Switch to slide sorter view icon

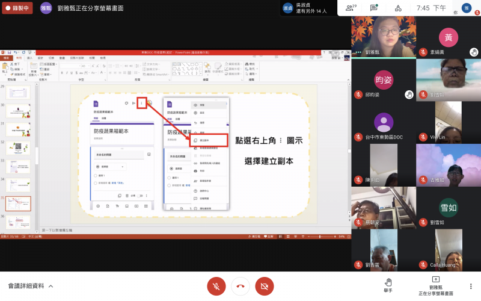pyautogui.click(x=288, y=237)
